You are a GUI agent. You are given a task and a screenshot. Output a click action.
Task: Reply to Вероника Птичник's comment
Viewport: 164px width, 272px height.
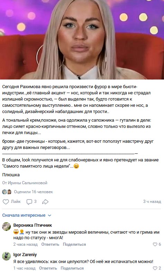click(x=50, y=244)
